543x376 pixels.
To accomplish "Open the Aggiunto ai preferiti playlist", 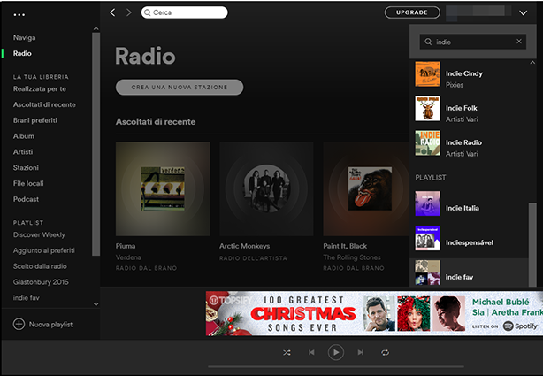I will pos(44,250).
